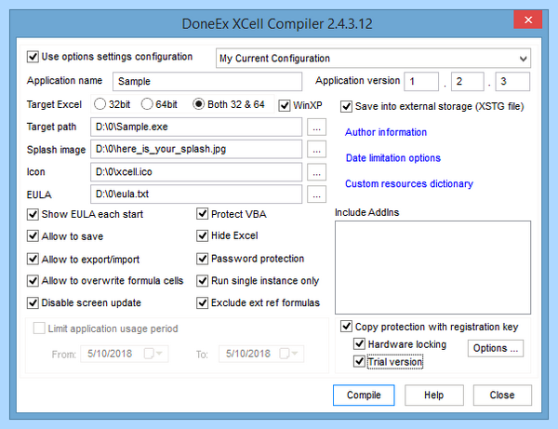Toggle WinXP checkbox
Image resolution: width=558 pixels, height=429 pixels.
pyautogui.click(x=285, y=105)
